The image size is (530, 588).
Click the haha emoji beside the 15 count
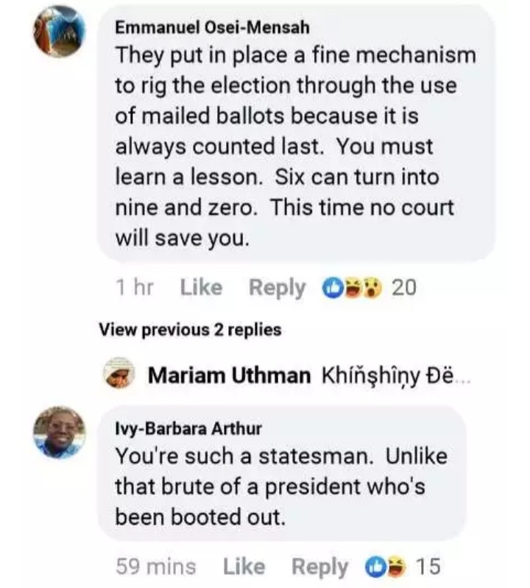[395, 567]
